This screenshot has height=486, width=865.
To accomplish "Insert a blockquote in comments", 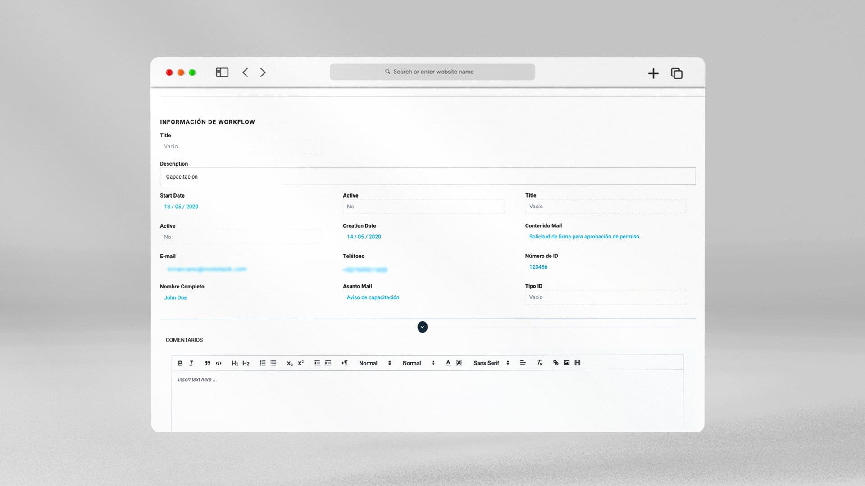I will pos(208,363).
